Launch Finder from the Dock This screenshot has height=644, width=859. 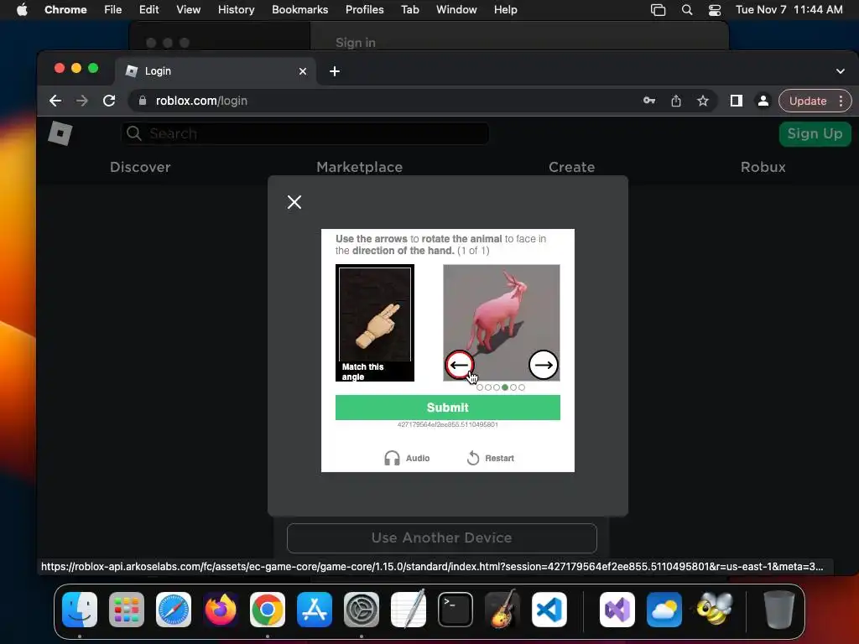[80, 609]
